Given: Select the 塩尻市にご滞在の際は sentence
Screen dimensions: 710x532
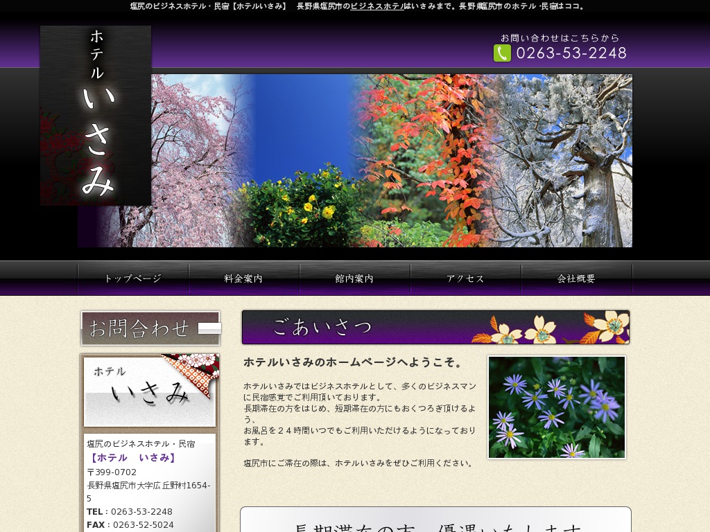Looking at the screenshot, I should 358,463.
